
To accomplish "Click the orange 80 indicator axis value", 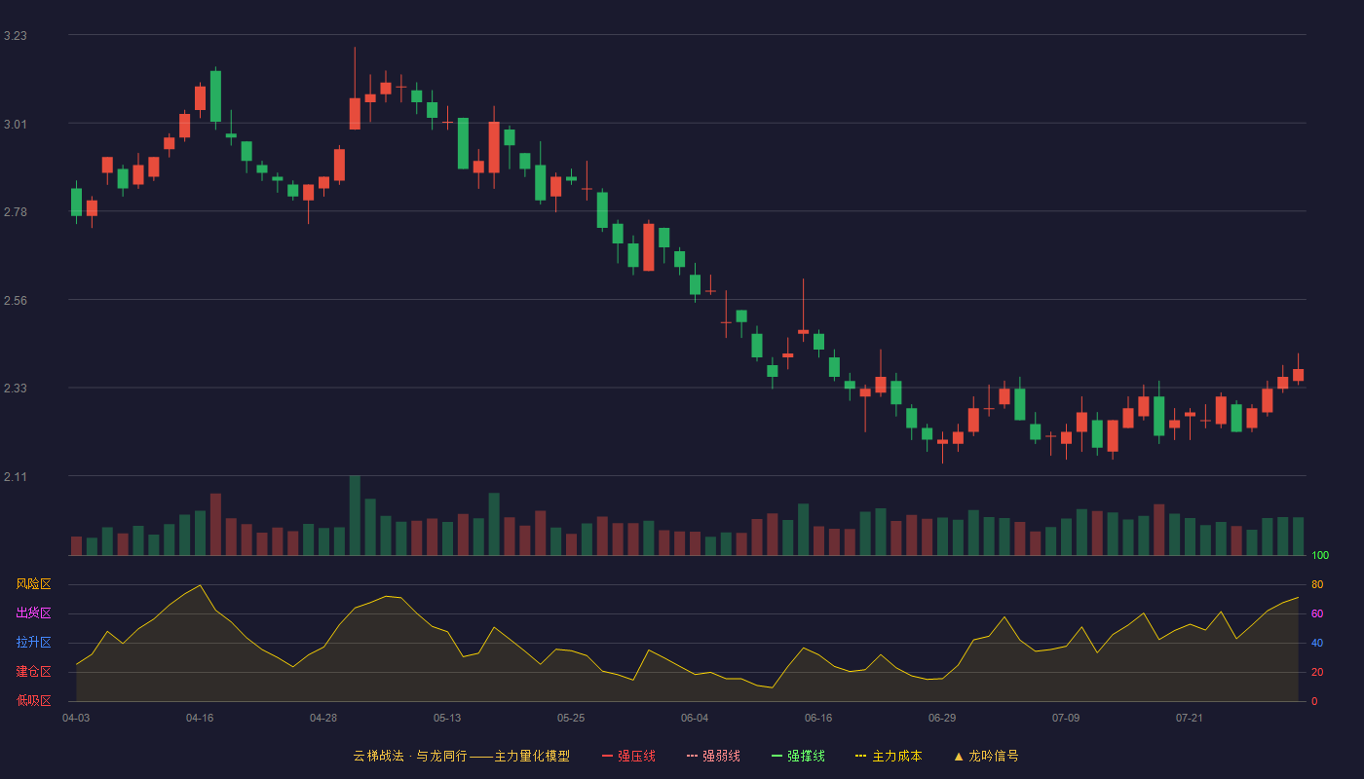I will [x=1317, y=584].
